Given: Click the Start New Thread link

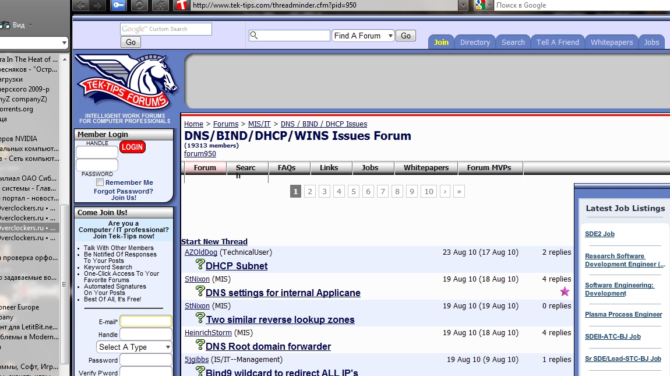Looking at the screenshot, I should coord(214,242).
